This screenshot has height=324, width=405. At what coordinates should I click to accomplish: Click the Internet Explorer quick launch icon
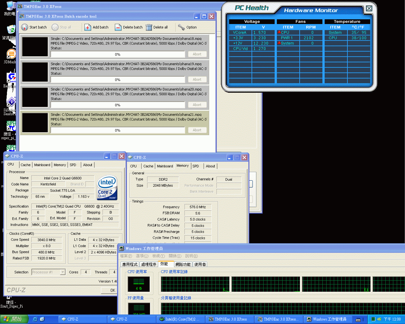(35, 319)
